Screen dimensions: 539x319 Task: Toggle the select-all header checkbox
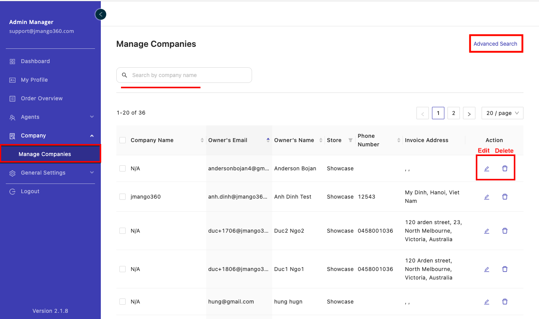[123, 140]
